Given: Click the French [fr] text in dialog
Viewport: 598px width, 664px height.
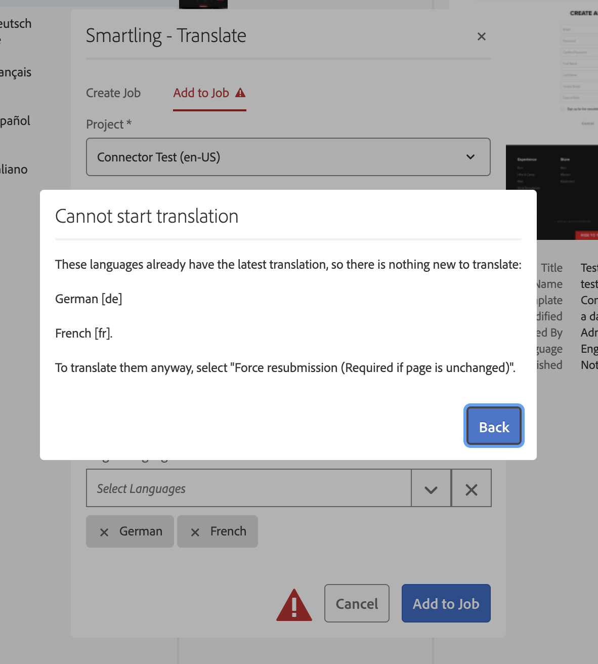Looking at the screenshot, I should (x=83, y=333).
